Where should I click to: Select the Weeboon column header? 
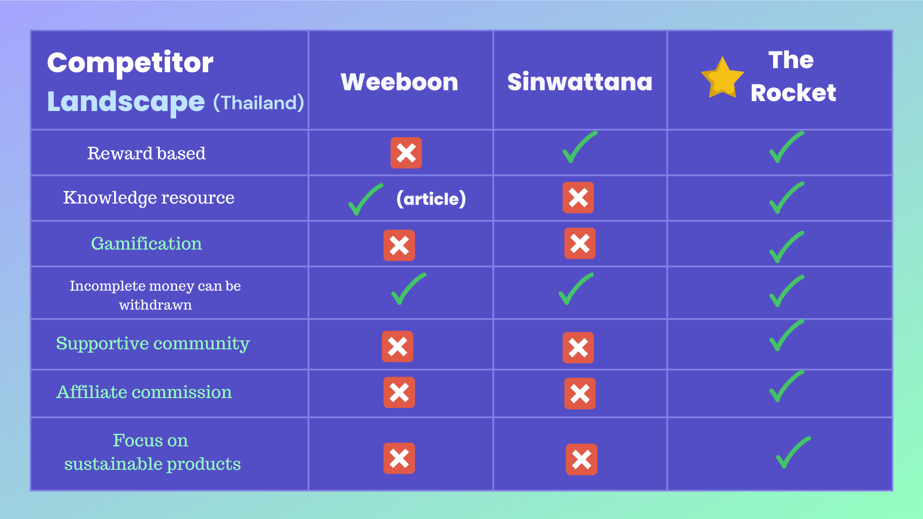399,82
